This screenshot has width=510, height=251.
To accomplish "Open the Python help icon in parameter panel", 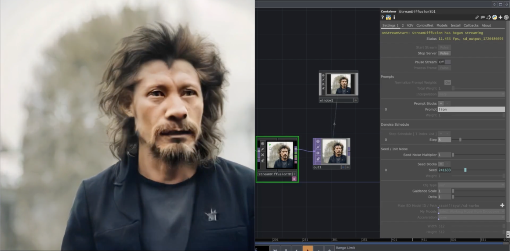I will tap(388, 17).
